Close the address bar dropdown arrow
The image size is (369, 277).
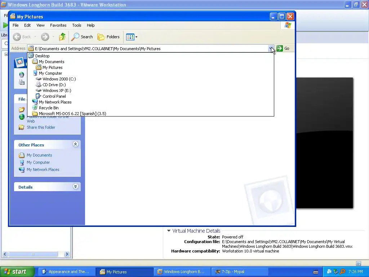(271, 49)
